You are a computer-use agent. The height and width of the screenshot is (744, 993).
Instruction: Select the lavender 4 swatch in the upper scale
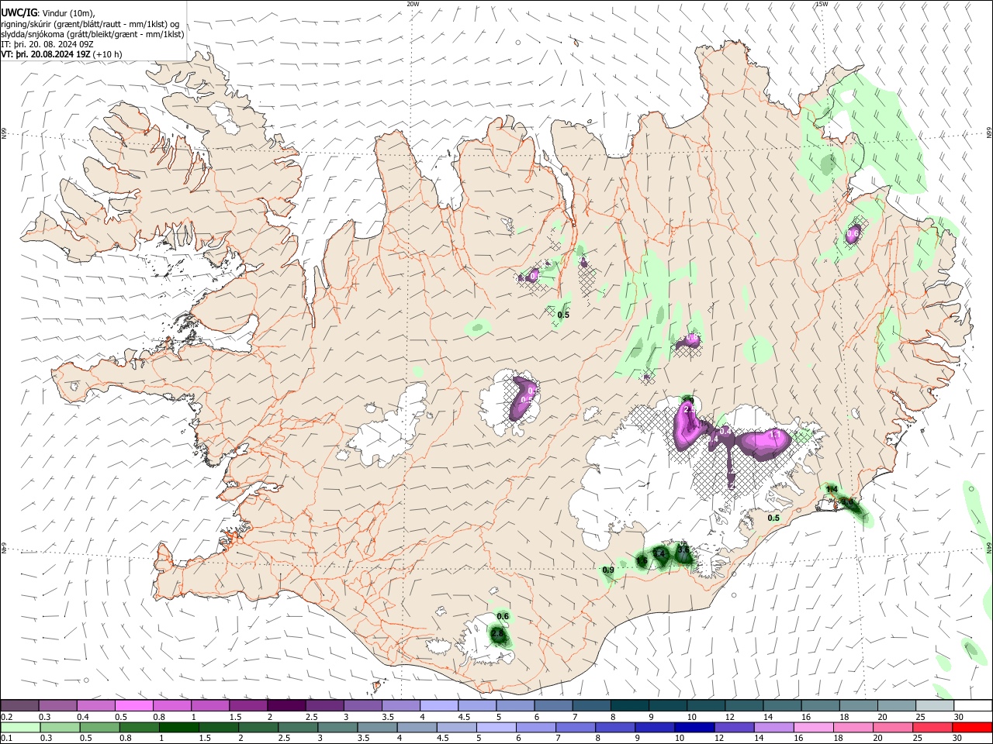click(438, 705)
